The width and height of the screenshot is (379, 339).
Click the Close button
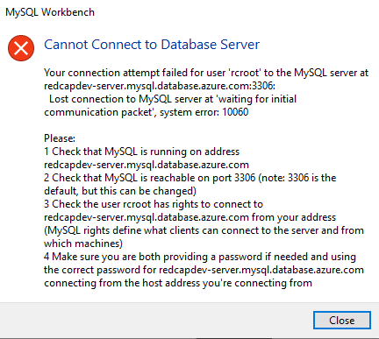point(342,321)
